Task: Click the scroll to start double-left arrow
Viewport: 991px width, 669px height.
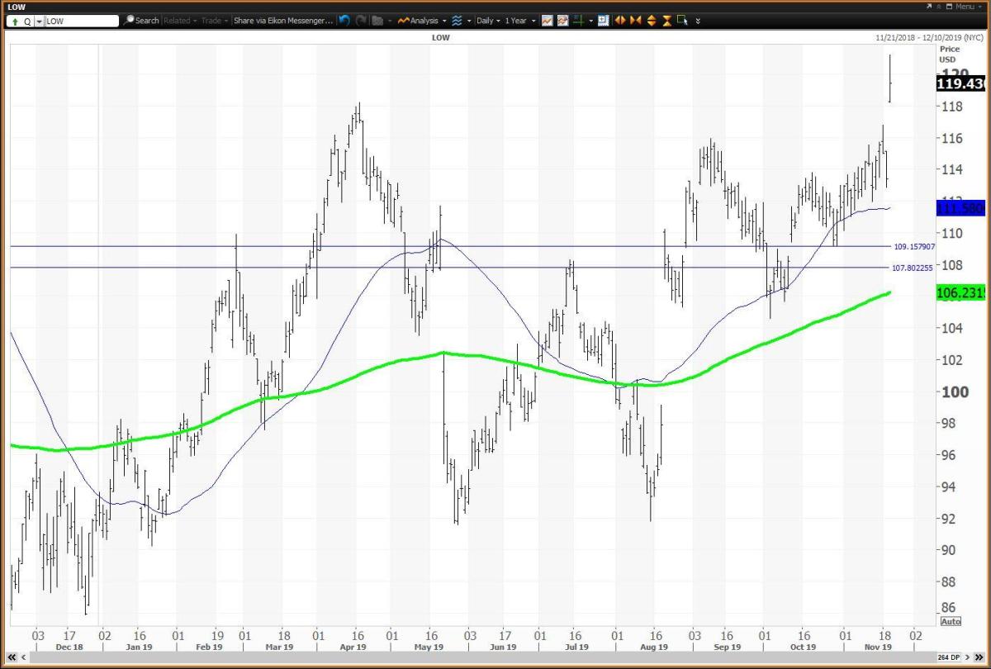Action: [12, 657]
